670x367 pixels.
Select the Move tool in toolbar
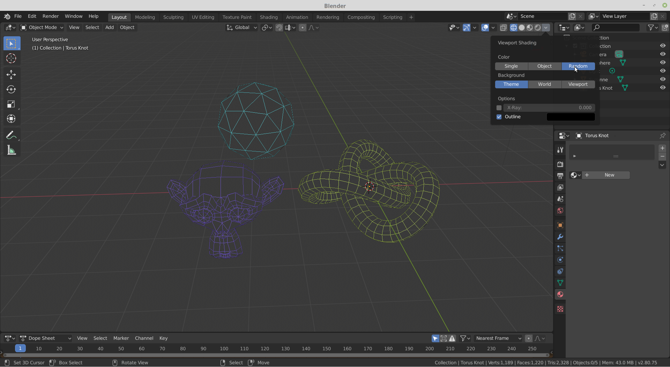[11, 74]
